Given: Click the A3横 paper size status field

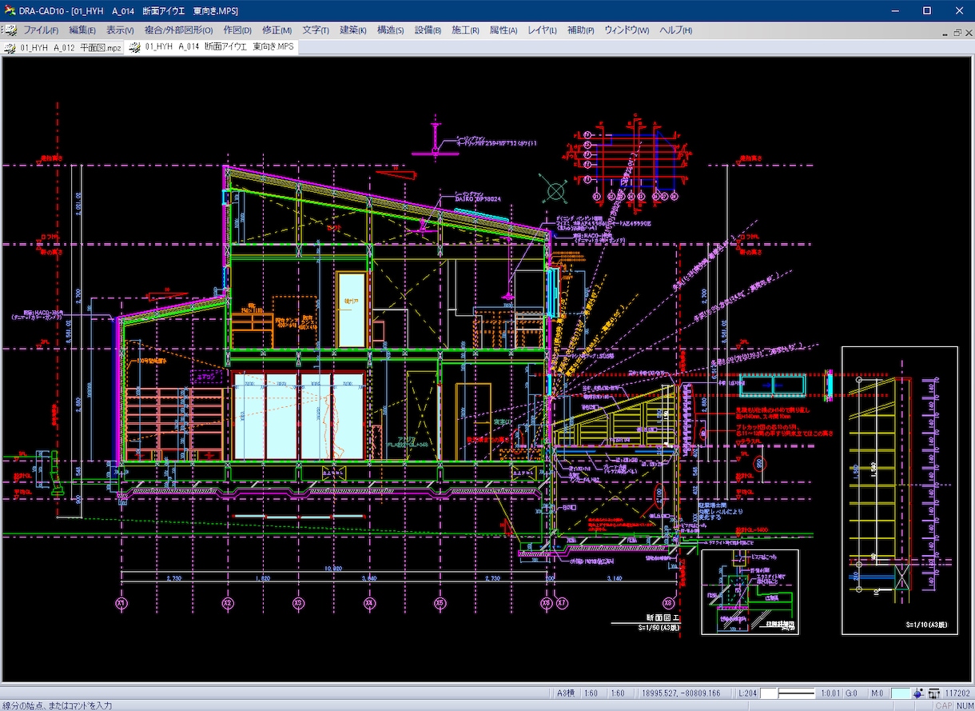Looking at the screenshot, I should click(567, 693).
